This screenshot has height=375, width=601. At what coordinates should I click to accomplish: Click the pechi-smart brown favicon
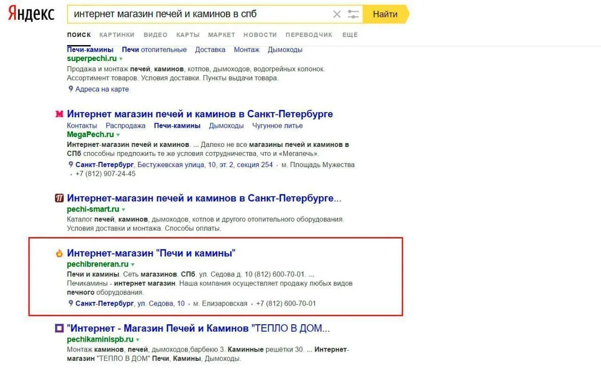click(59, 198)
